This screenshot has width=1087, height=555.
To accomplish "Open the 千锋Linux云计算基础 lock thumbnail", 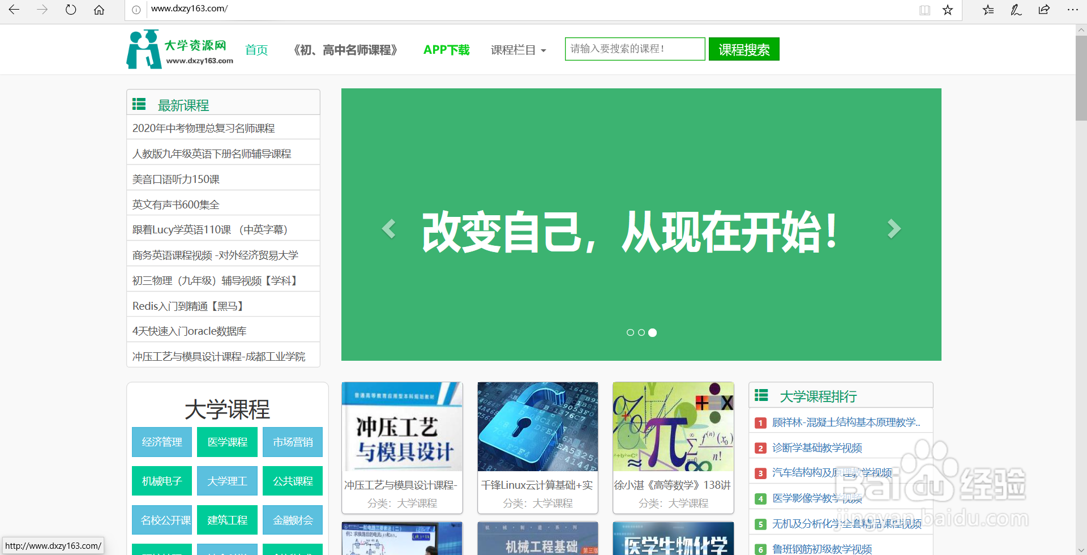I will [x=538, y=426].
